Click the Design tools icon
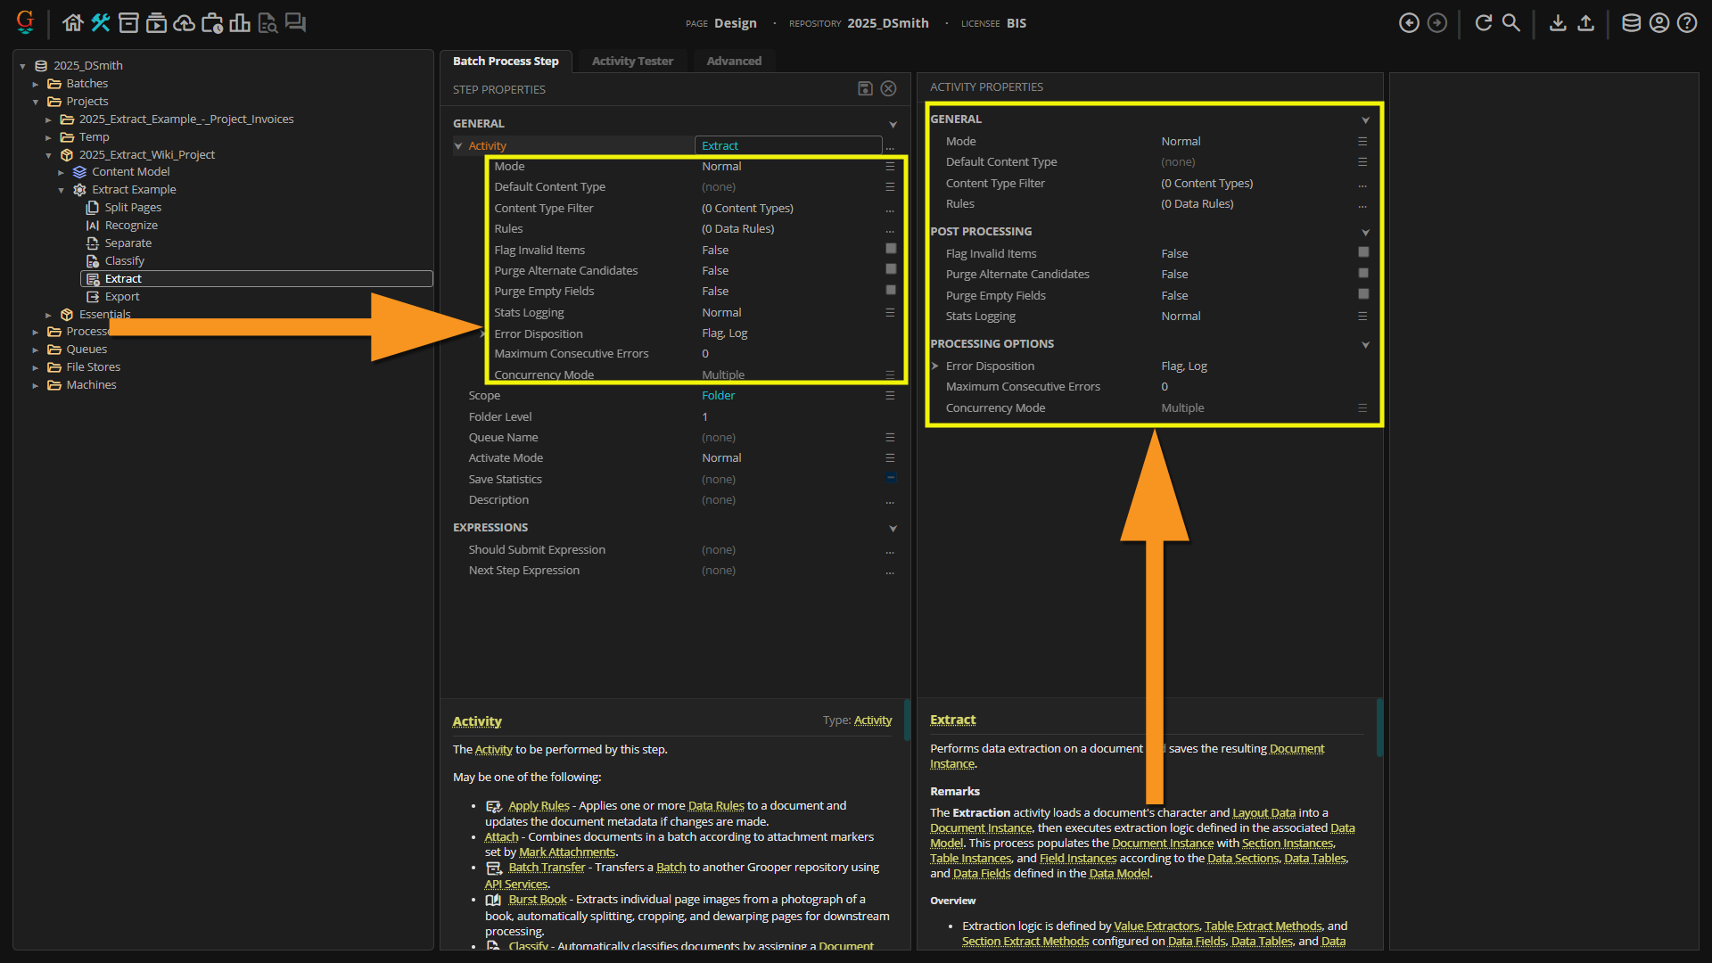 (101, 23)
